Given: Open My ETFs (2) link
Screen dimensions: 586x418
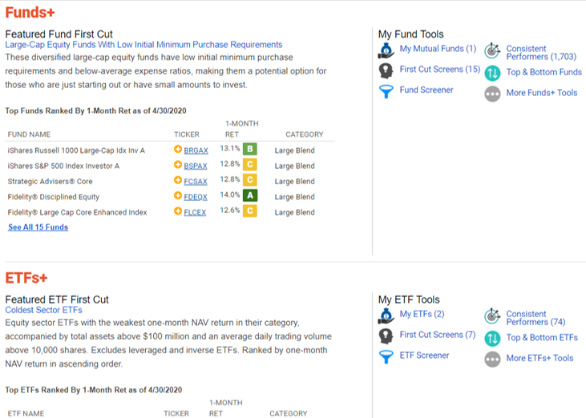Looking at the screenshot, I should 422,314.
